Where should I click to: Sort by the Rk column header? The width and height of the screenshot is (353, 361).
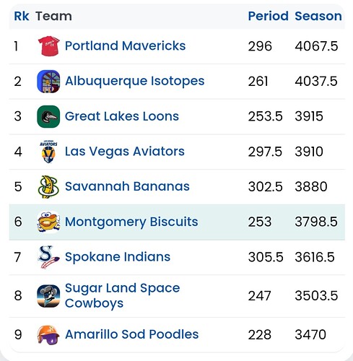22,16
